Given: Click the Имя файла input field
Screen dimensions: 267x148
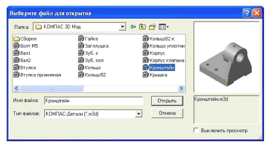Looking at the screenshot, I should (93, 101).
